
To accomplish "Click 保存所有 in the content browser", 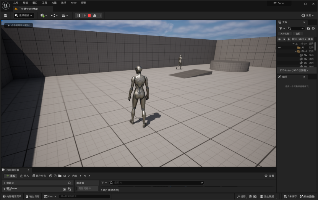I will pyautogui.click(x=39, y=176).
